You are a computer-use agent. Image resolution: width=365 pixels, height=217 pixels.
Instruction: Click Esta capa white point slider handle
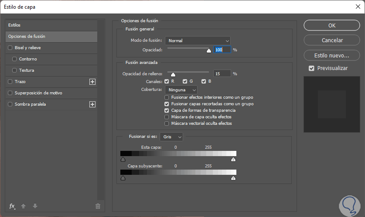click(x=233, y=159)
